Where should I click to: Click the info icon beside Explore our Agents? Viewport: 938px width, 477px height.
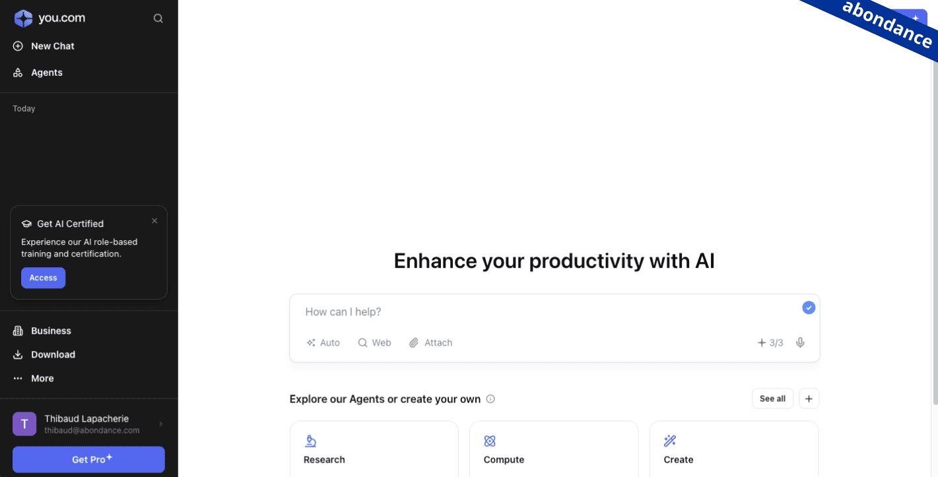490,399
